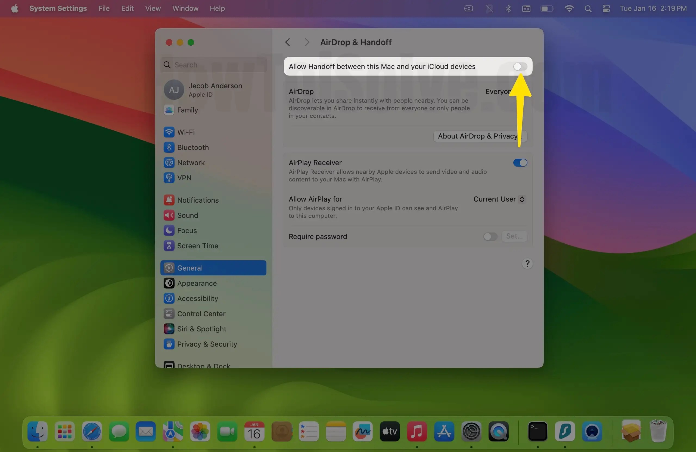
Task: Open Notifications settings
Action: [198, 200]
